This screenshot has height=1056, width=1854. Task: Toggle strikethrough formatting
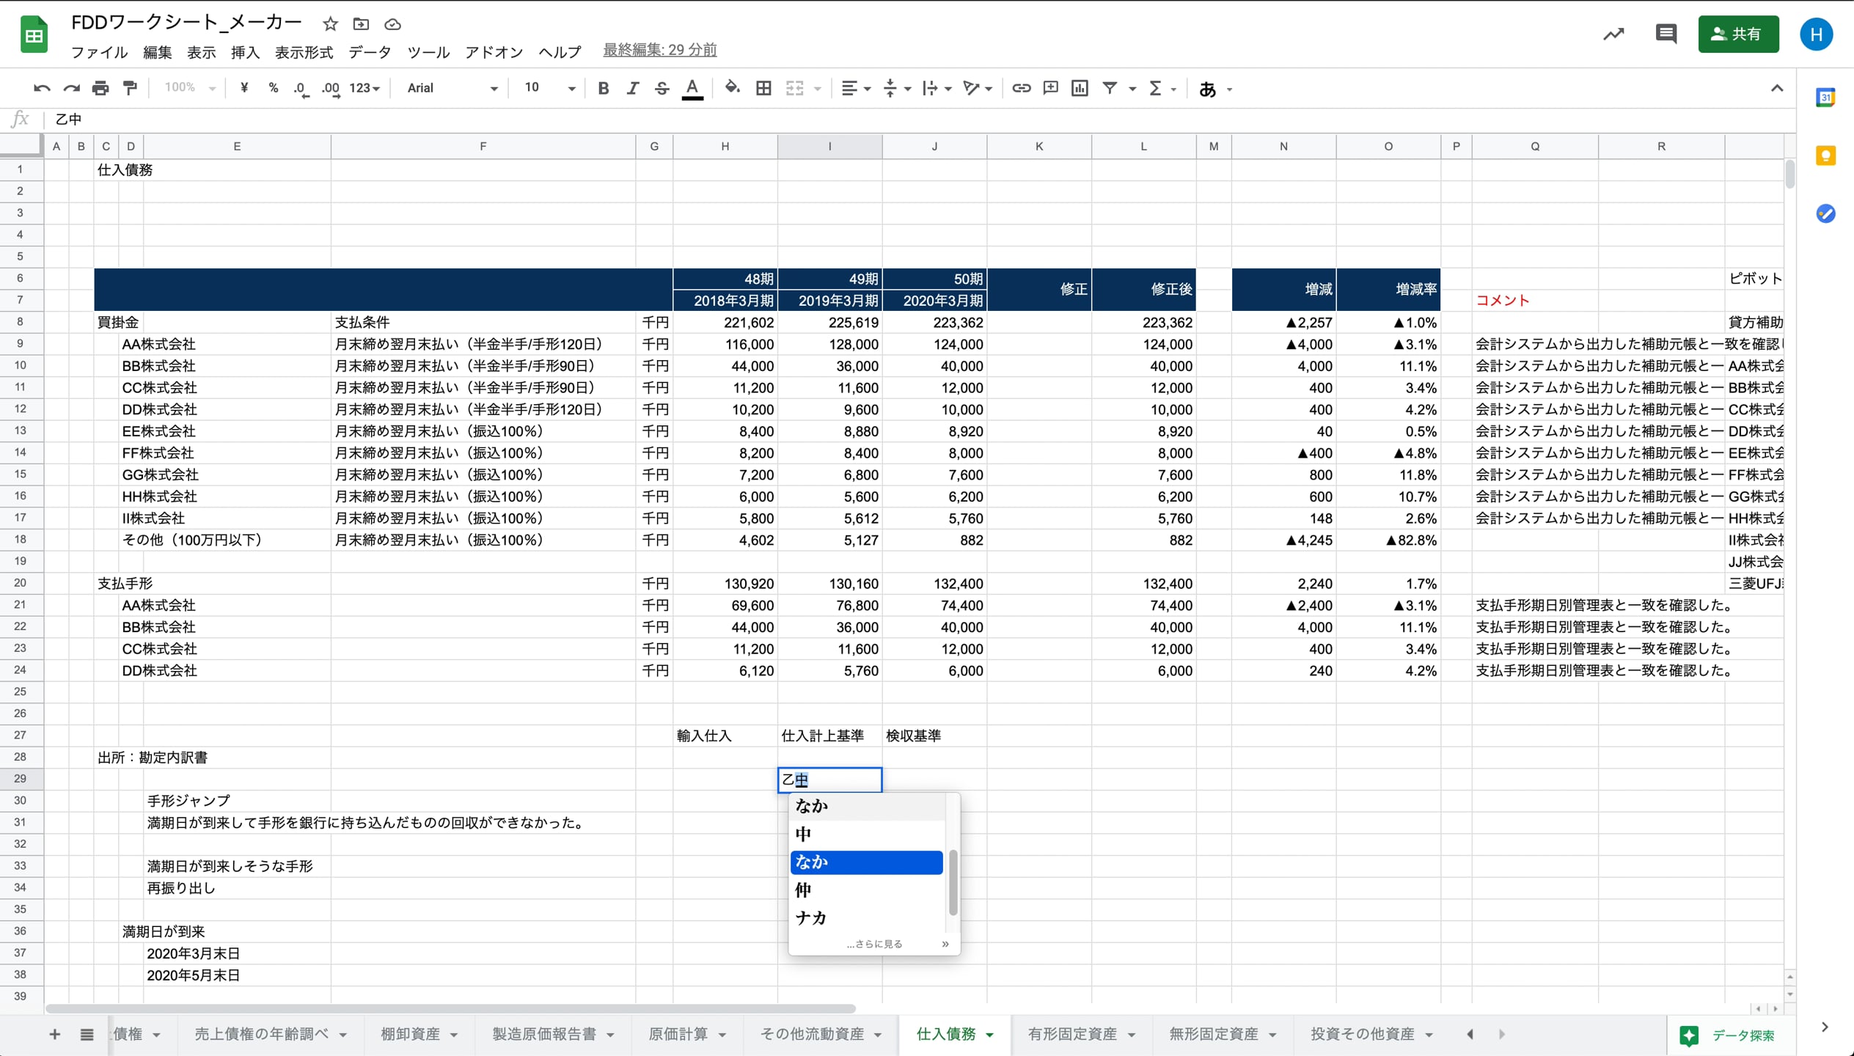[662, 88]
